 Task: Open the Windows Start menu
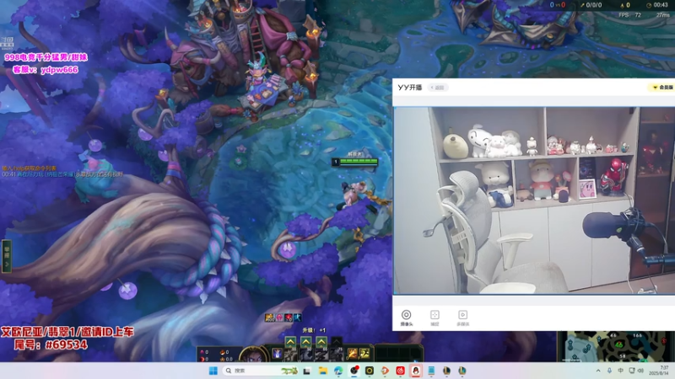[213, 371]
